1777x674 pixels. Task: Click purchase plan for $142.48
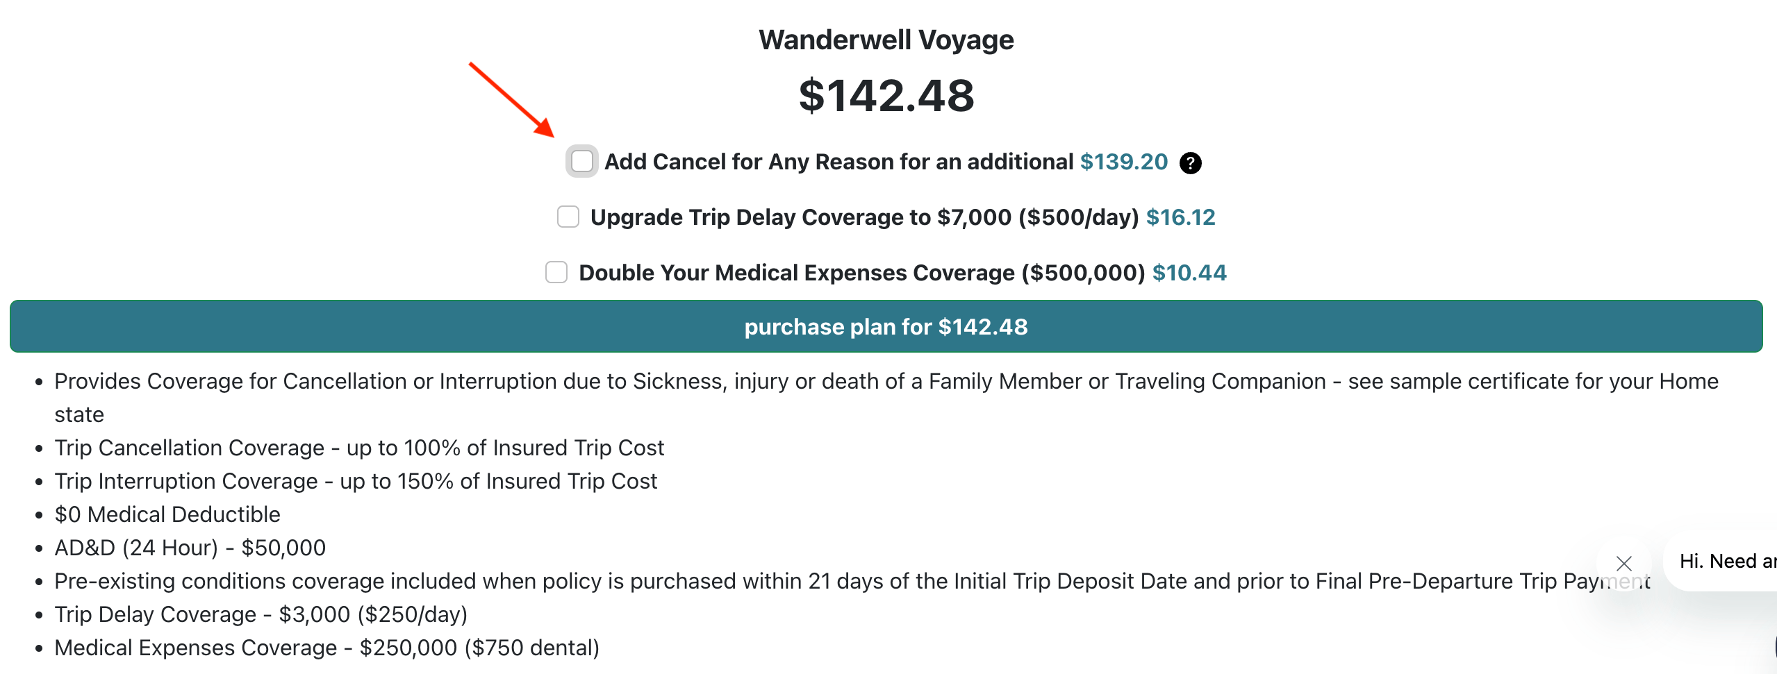click(887, 326)
